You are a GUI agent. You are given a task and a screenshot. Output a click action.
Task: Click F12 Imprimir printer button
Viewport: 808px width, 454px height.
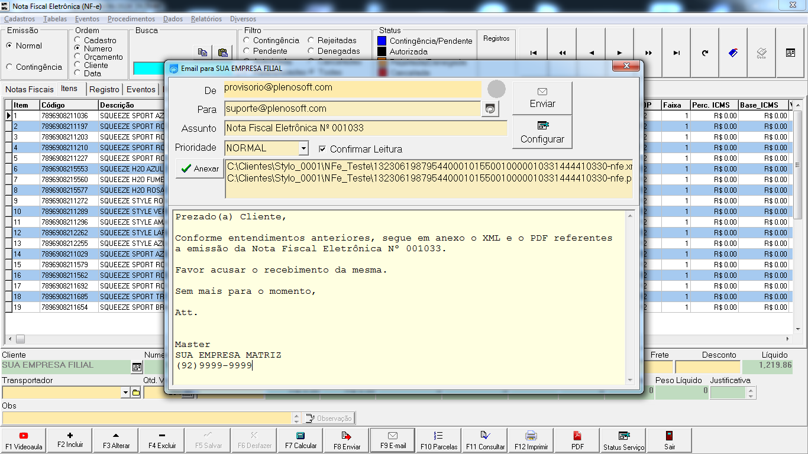pos(531,440)
